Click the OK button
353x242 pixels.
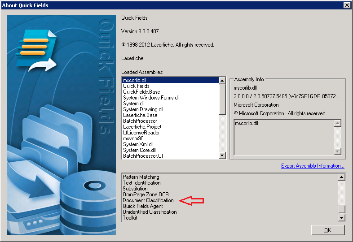[x=328, y=230]
